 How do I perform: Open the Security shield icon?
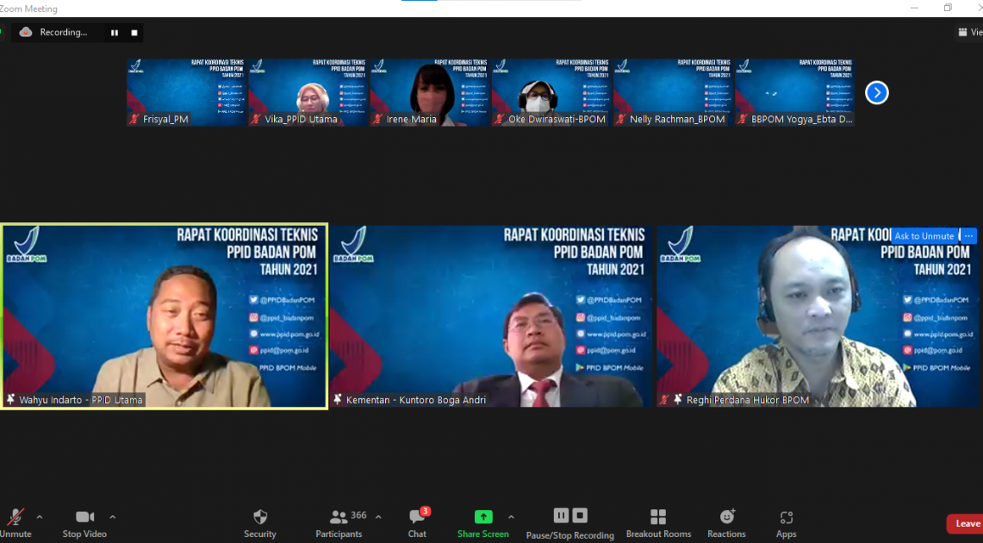coord(260,517)
